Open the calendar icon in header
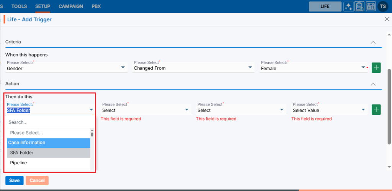 point(371,6)
